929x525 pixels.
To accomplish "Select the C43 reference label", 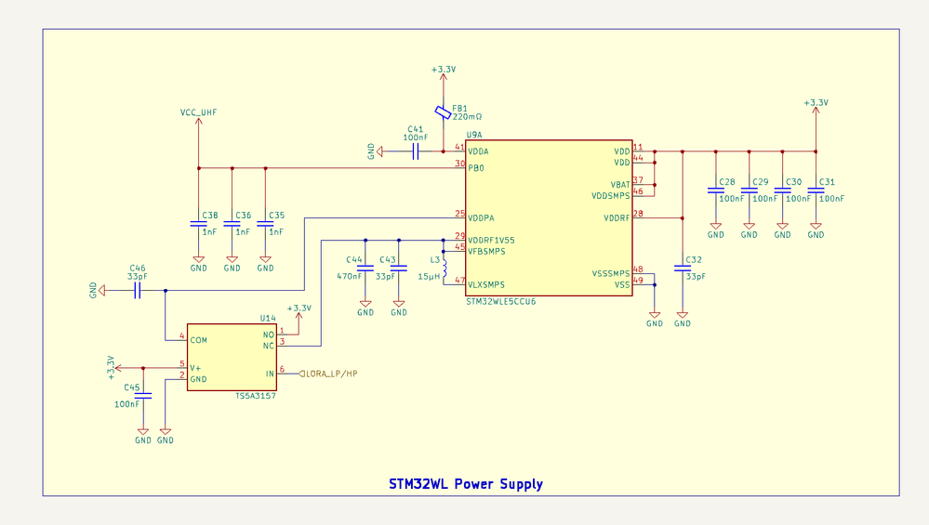I will pyautogui.click(x=388, y=260).
